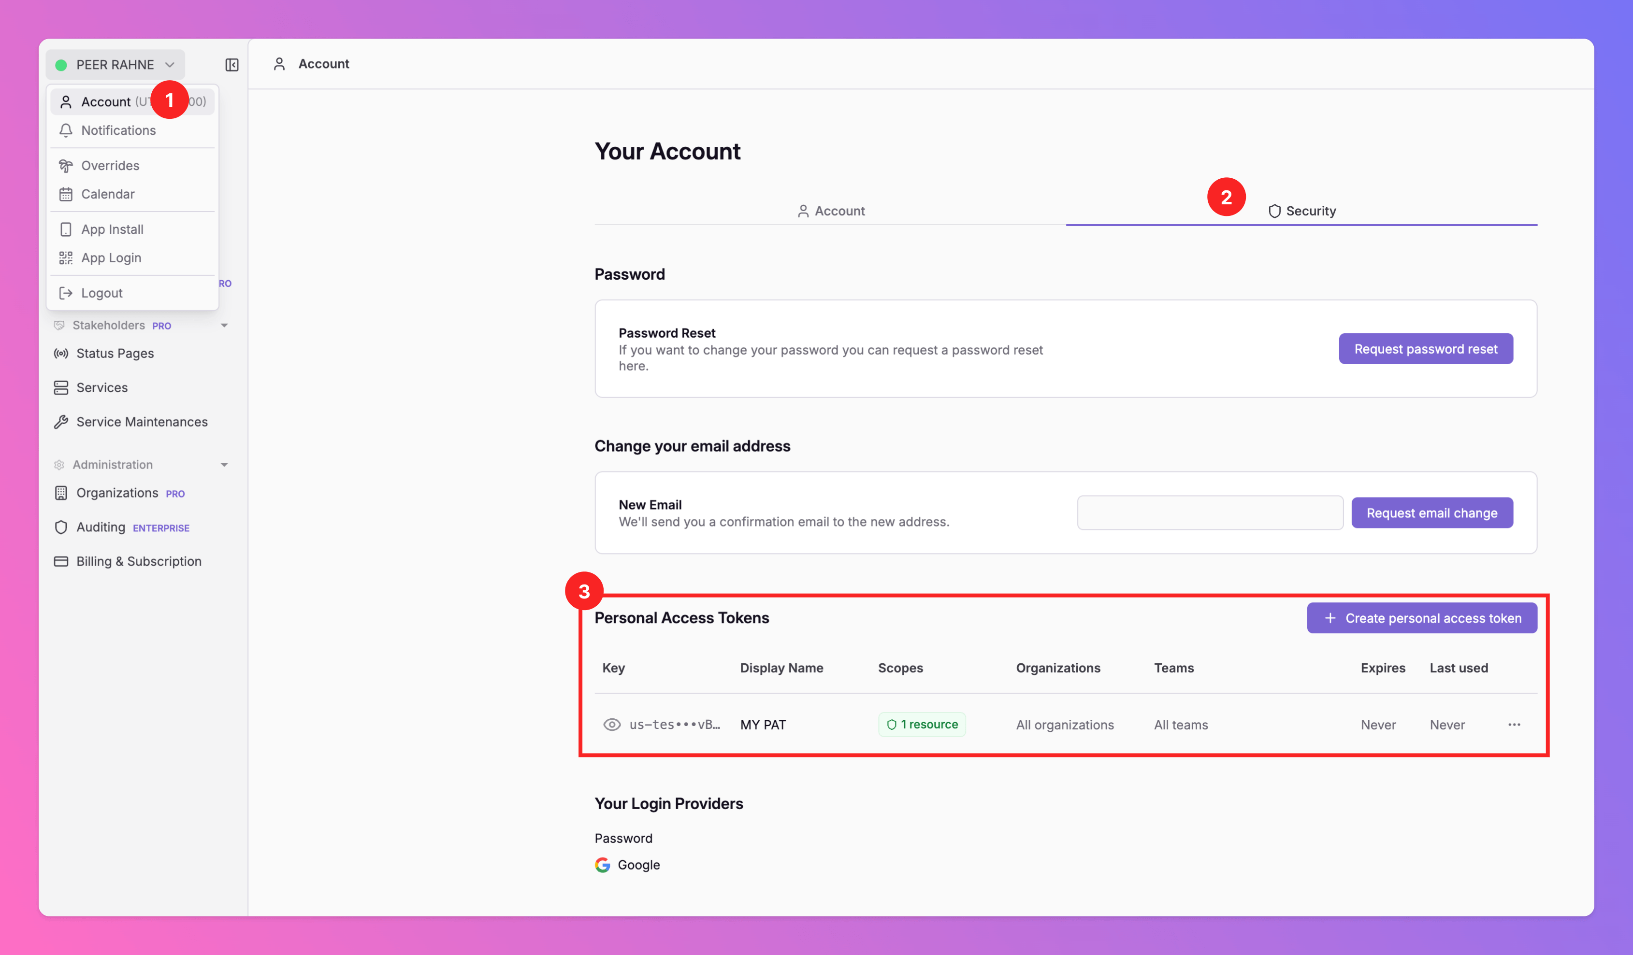Click the calendar icon in menu
This screenshot has width=1633, height=955.
coord(65,194)
